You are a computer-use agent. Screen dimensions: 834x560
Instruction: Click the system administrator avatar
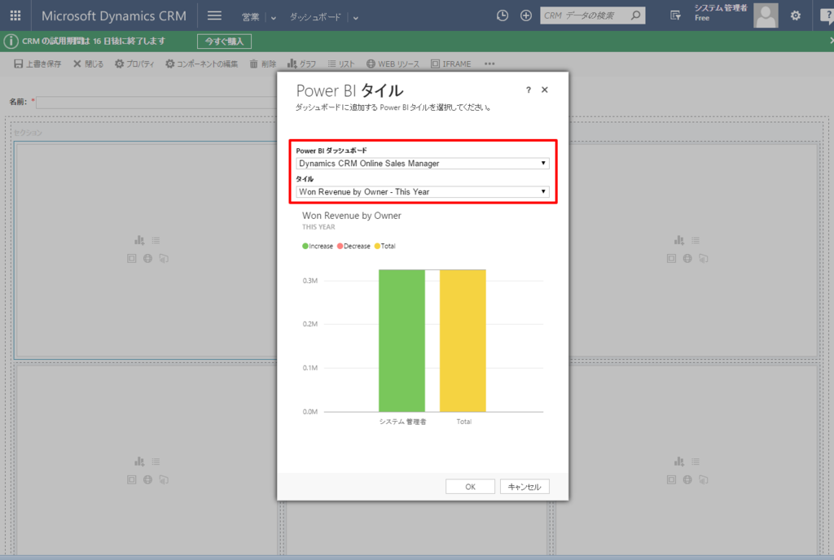pos(766,15)
